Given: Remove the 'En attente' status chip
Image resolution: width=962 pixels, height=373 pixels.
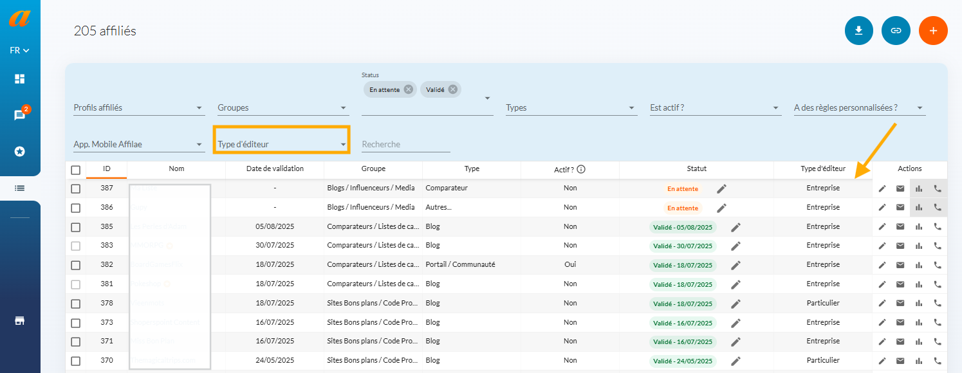Looking at the screenshot, I should [408, 89].
